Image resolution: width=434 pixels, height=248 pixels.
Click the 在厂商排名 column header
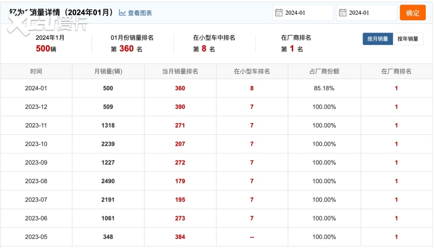click(396, 71)
